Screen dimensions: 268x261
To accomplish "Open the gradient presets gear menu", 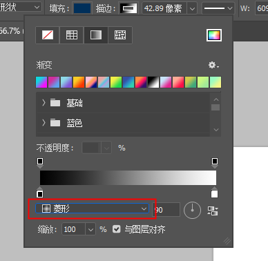I will [x=213, y=65].
